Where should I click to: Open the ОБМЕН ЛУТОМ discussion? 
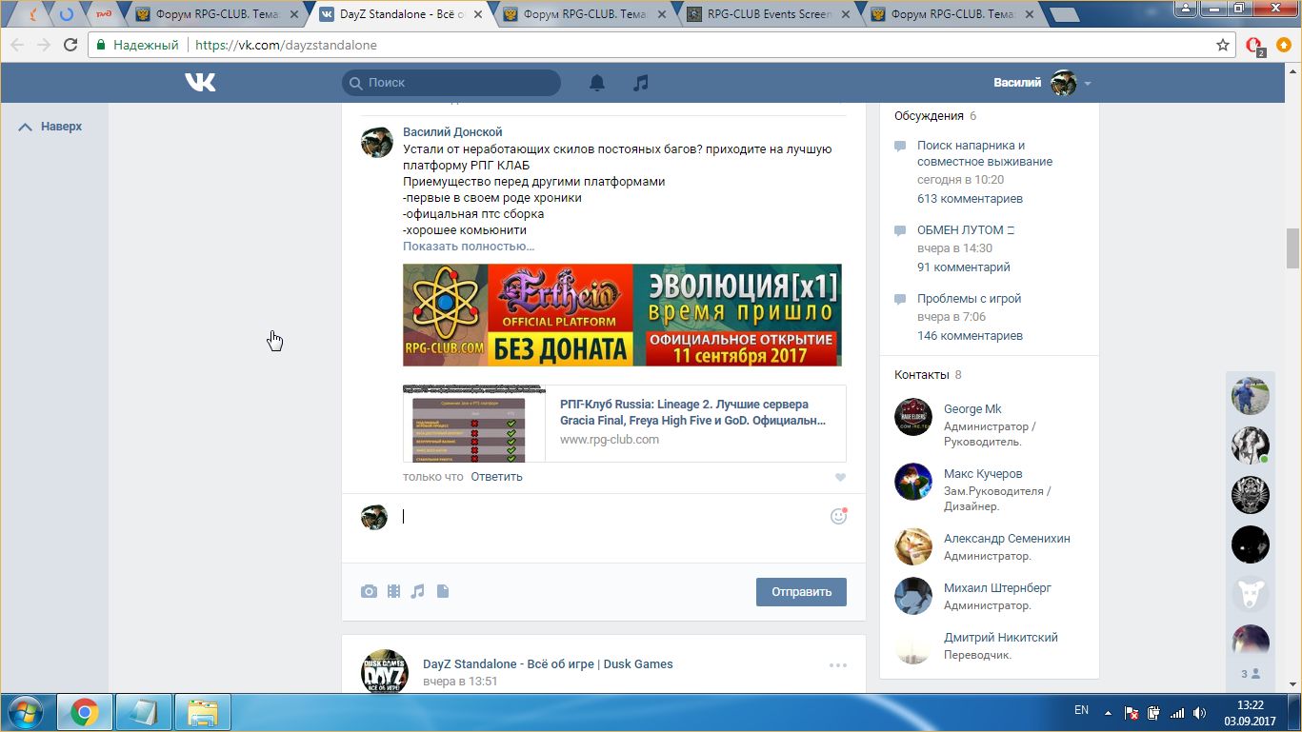pos(966,229)
